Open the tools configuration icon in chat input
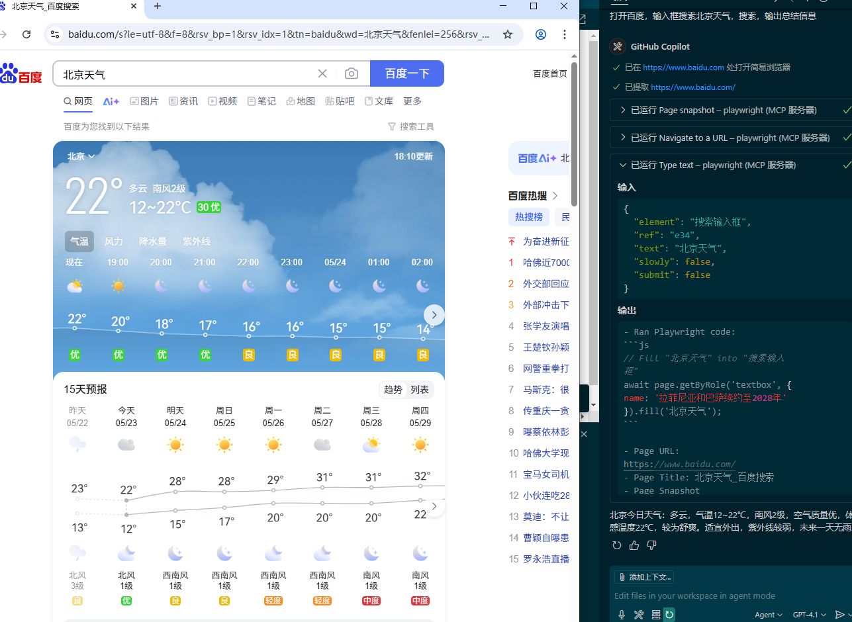 pos(639,615)
